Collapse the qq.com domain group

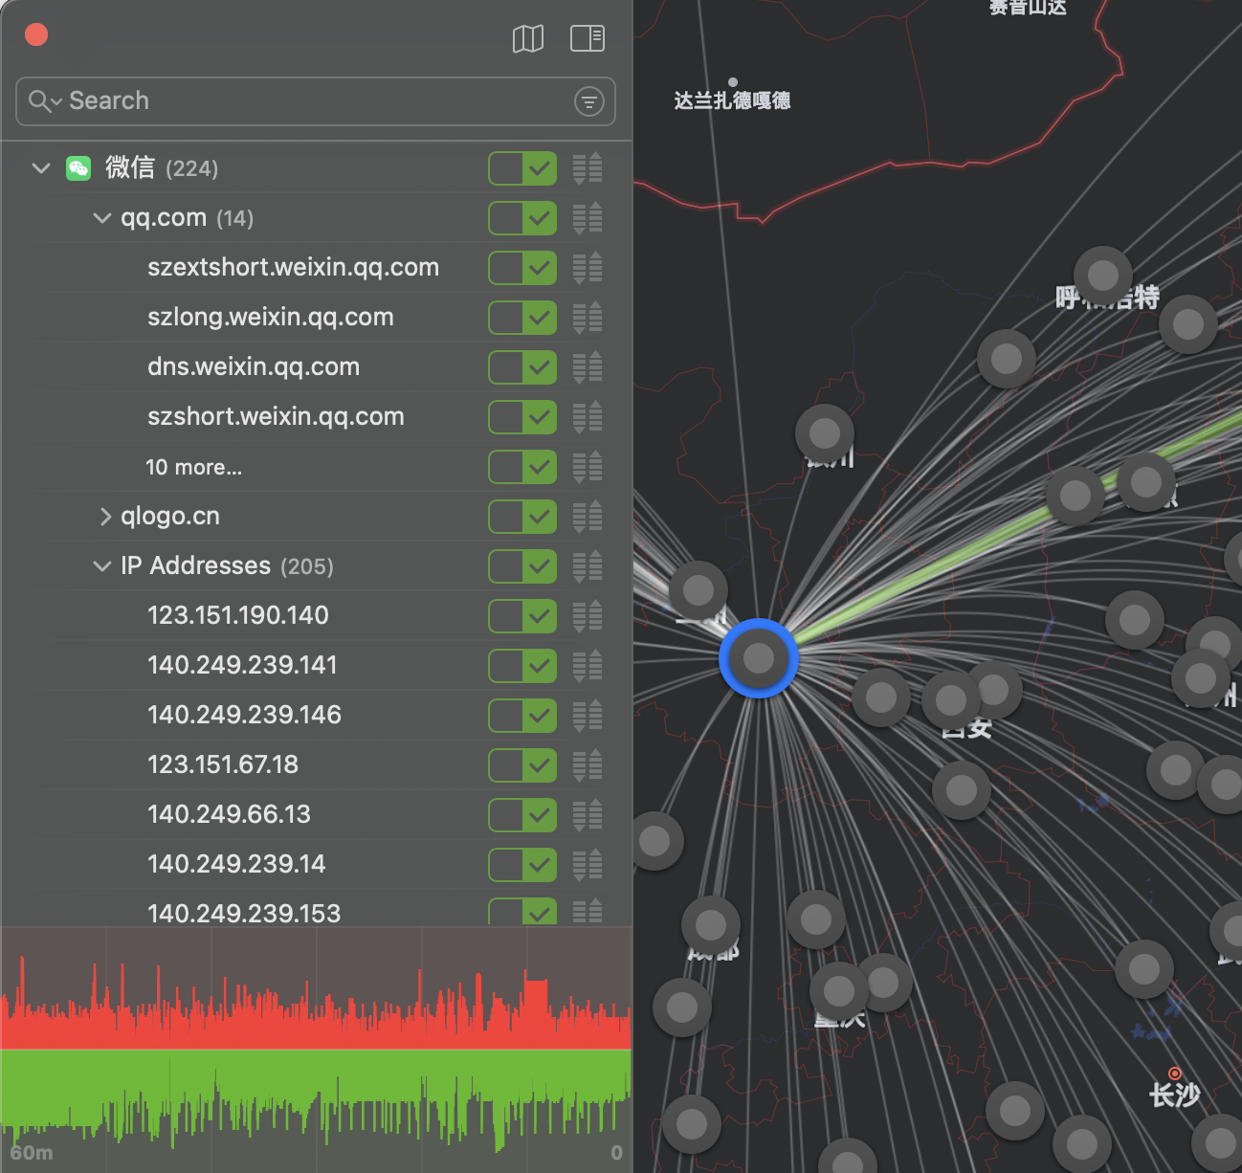click(102, 218)
